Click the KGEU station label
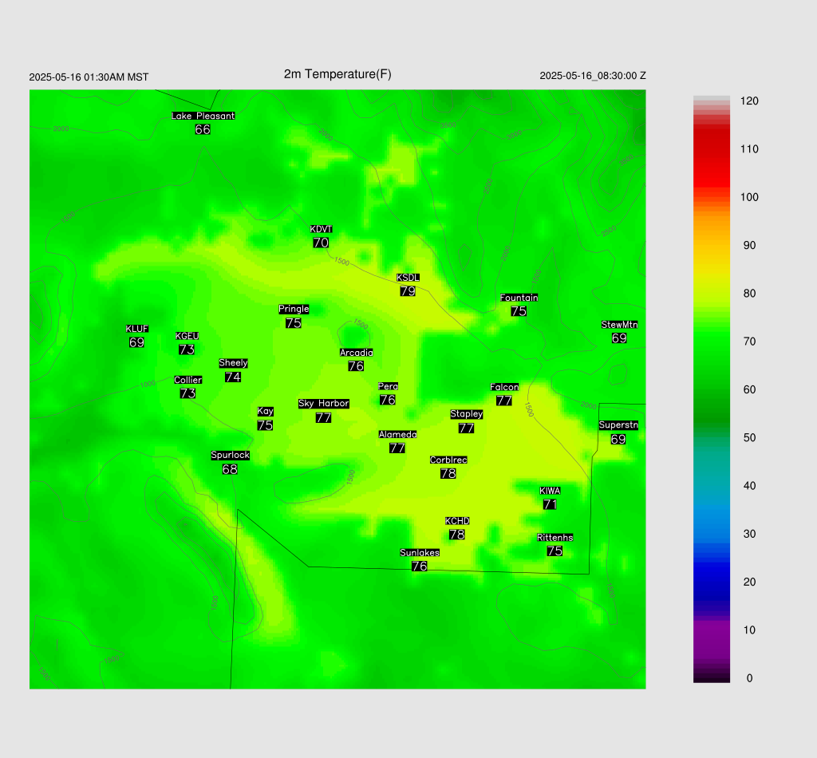This screenshot has width=817, height=758. click(187, 336)
